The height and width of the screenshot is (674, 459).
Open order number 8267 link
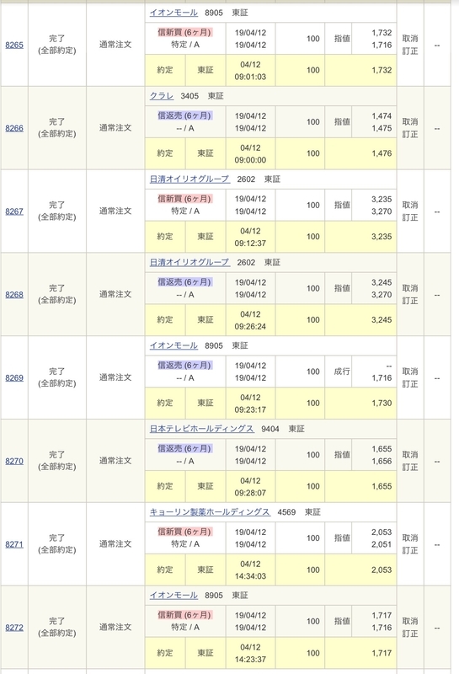pyautogui.click(x=14, y=211)
